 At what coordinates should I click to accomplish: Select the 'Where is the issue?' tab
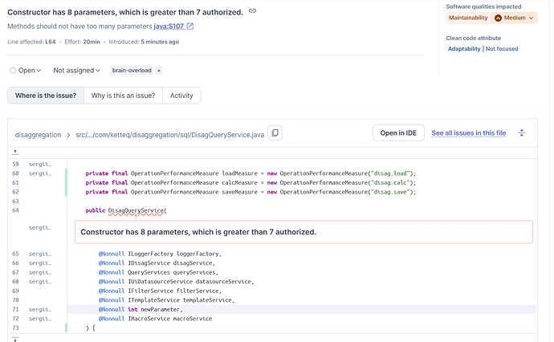tap(46, 96)
